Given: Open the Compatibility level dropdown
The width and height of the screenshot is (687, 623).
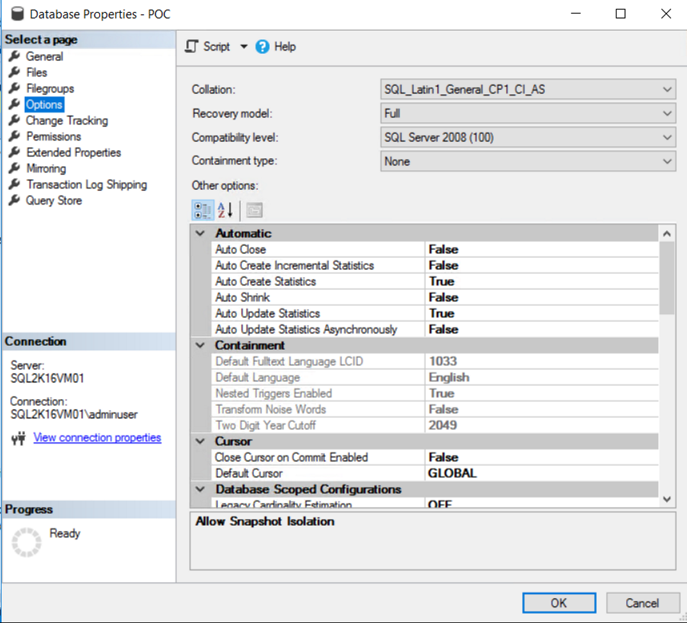Looking at the screenshot, I should [528, 138].
